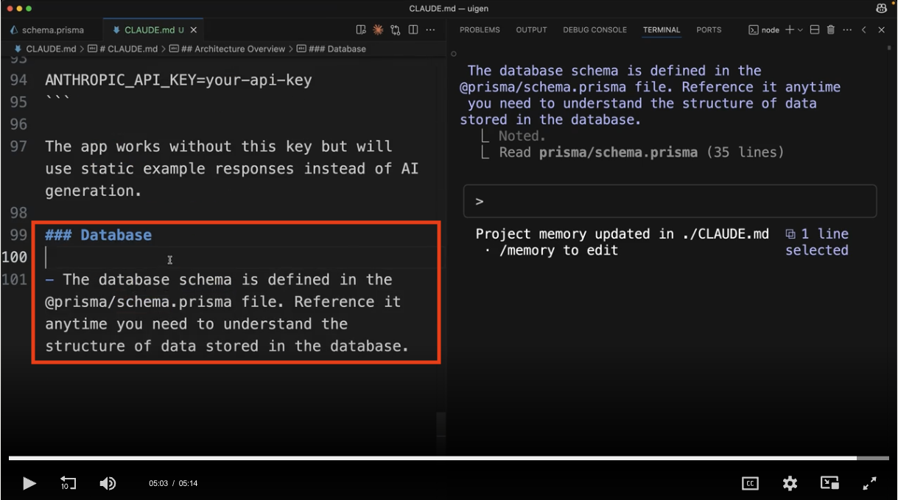Select the '## Architecture Overview' breadcrumb
Viewport: 898px width, 500px height.
point(227,49)
